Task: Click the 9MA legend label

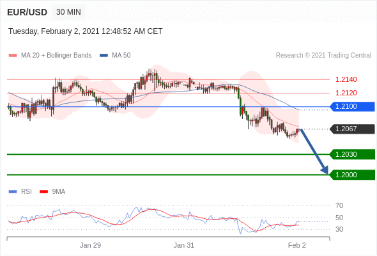Action: tap(59, 192)
